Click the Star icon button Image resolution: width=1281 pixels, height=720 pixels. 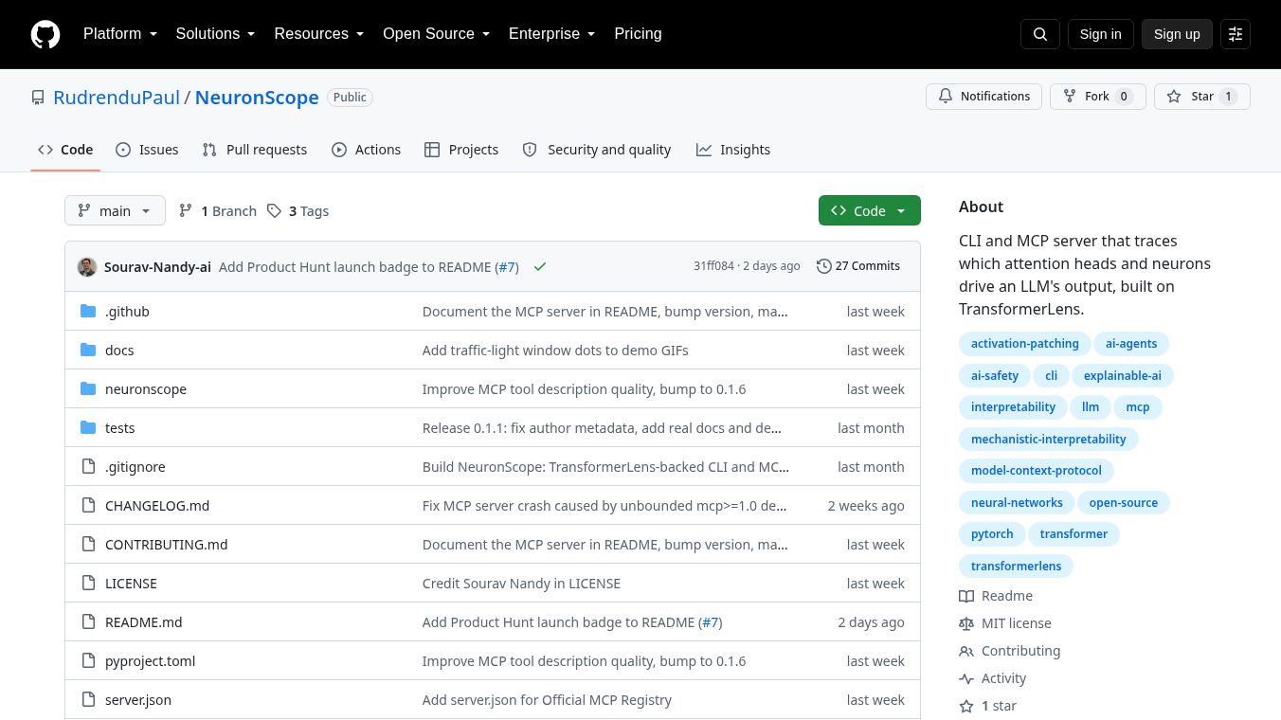(1201, 97)
